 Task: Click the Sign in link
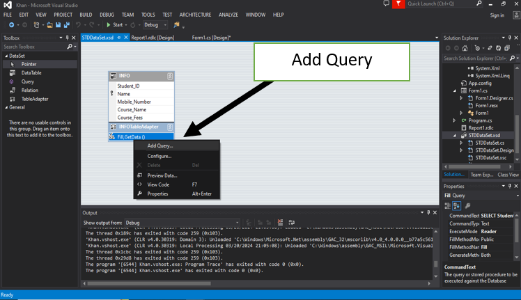(x=497, y=15)
